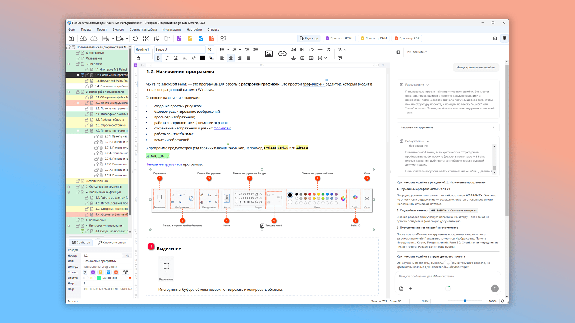Open notifications bell in the status bar
This screenshot has height=323, width=575.
pyautogui.click(x=503, y=301)
